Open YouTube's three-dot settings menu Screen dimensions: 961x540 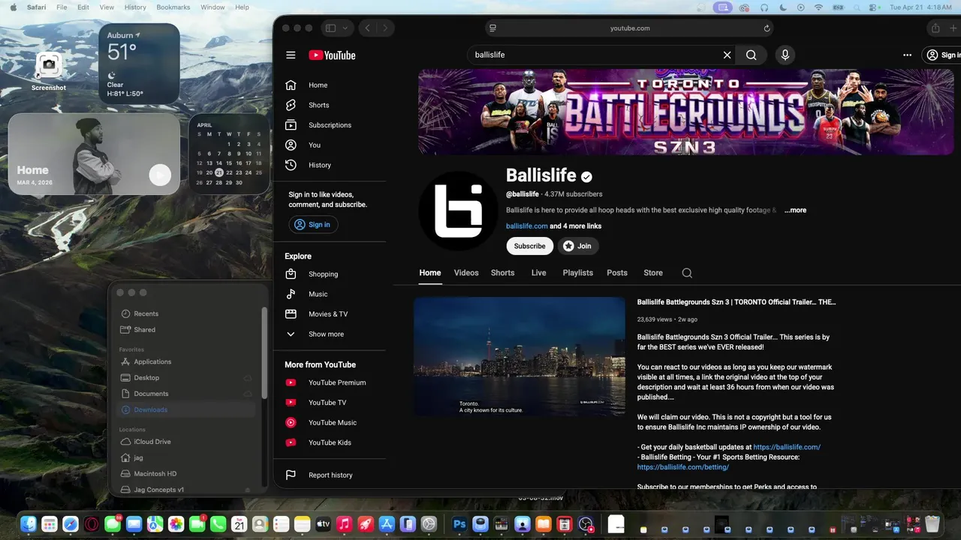tap(907, 55)
